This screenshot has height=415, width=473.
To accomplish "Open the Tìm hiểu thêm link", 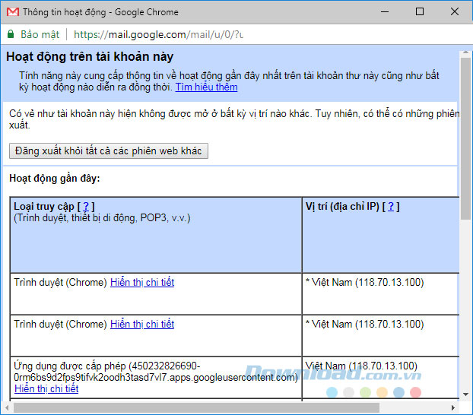I will click(x=206, y=87).
